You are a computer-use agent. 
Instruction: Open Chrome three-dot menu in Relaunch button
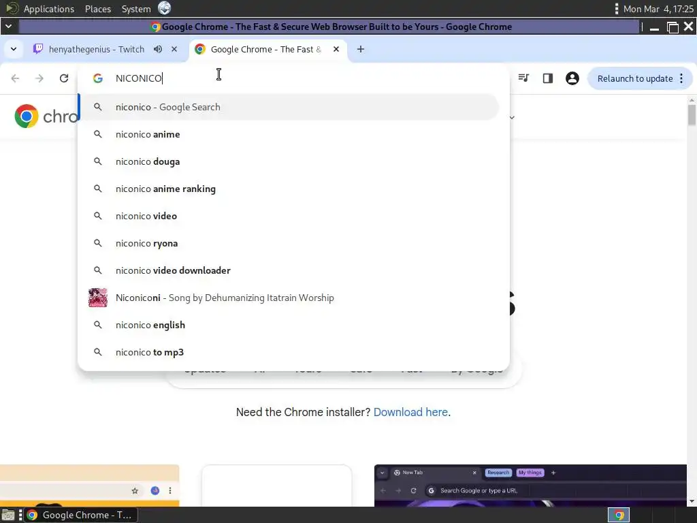[x=681, y=78]
